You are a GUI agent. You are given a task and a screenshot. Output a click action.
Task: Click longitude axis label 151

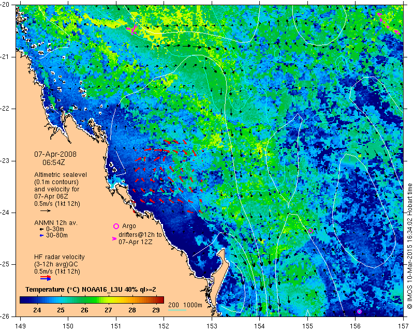116,326
